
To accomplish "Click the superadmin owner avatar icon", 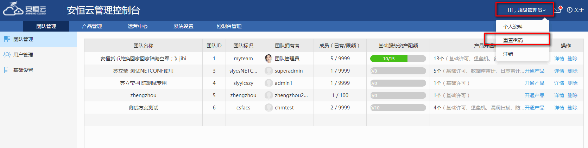I will (268, 71).
